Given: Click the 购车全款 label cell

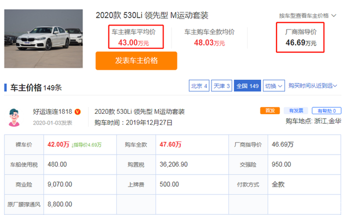Looking at the screenshot, I should coord(136,145).
